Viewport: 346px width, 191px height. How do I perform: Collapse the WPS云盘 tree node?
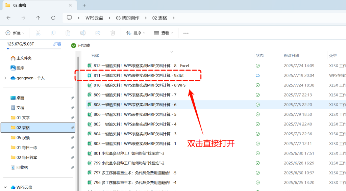point(5,188)
